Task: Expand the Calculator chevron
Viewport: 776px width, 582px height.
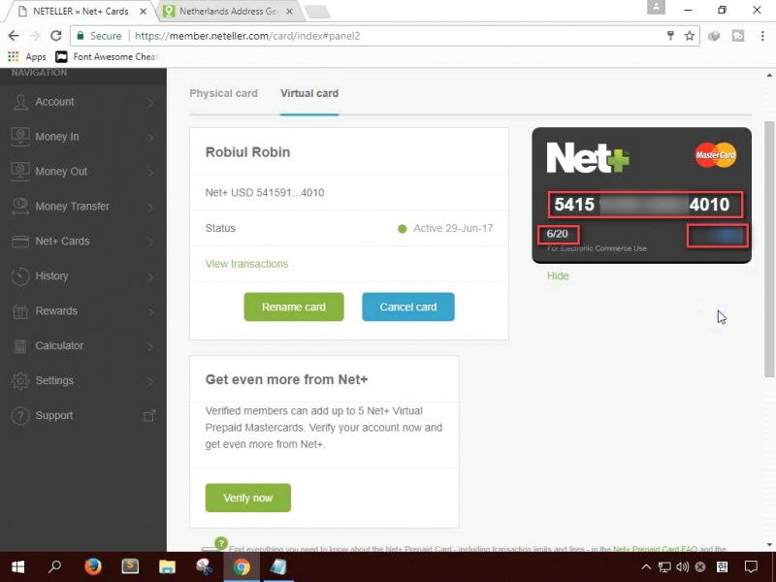Action: click(x=150, y=346)
